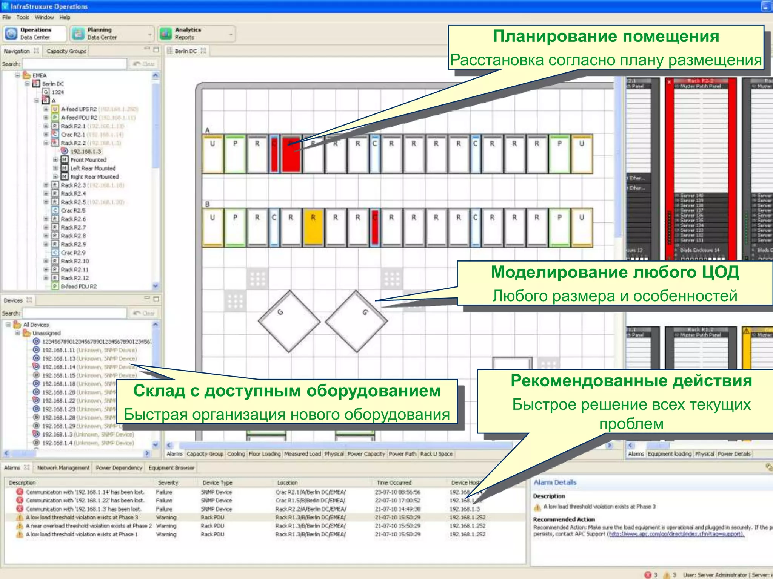Switch to the Capacity Groups tab
The image size is (773, 579).
[x=66, y=51]
